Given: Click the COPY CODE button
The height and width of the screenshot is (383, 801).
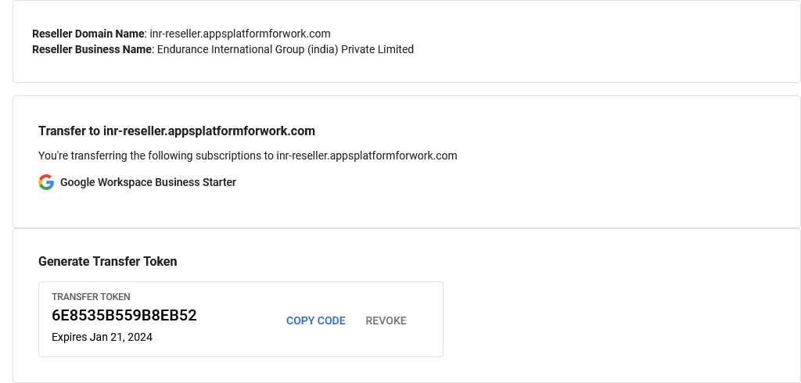Looking at the screenshot, I should [316, 320].
